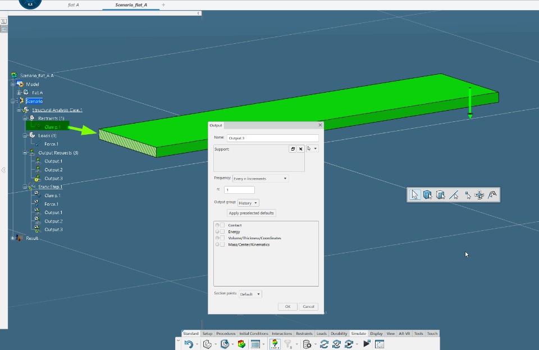Select the solid cube body selection filter

coord(427,195)
